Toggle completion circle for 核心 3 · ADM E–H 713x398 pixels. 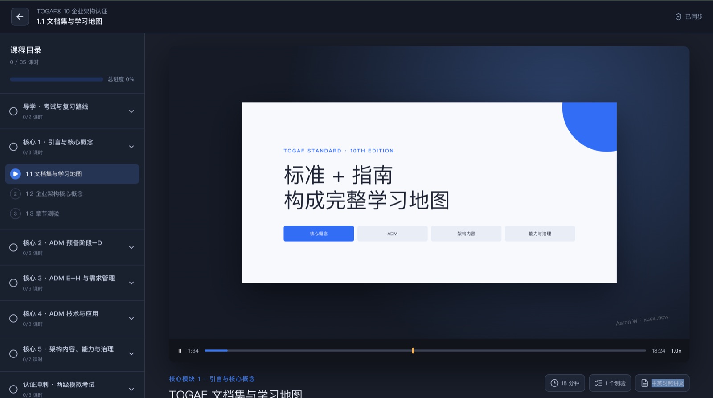pos(13,283)
